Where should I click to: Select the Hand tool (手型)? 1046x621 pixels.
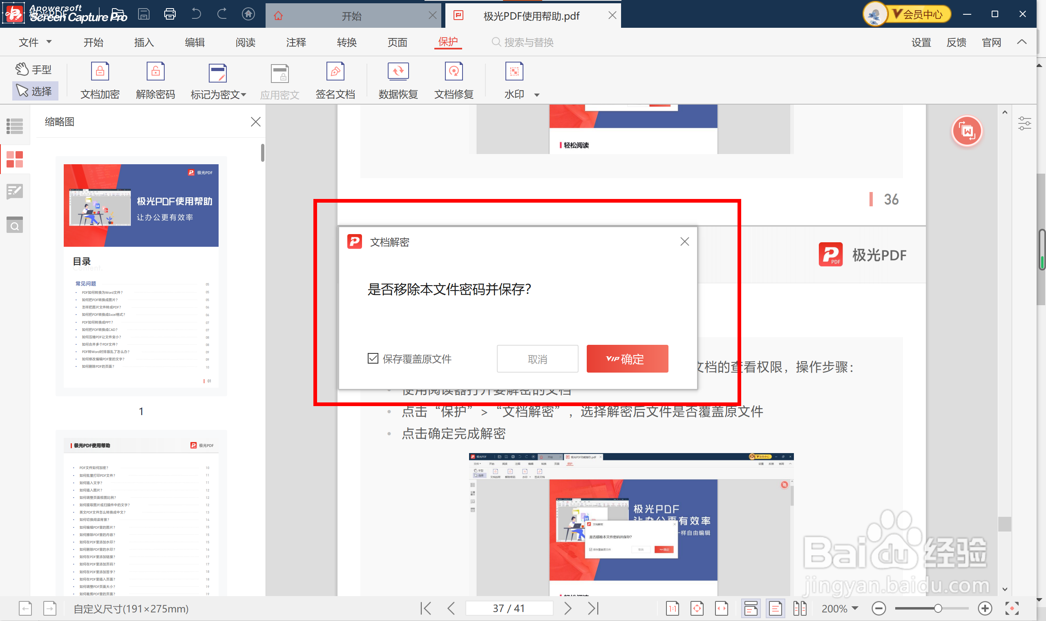[x=34, y=69]
